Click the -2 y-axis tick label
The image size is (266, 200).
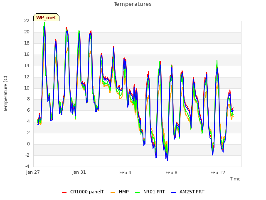pos(27,155)
